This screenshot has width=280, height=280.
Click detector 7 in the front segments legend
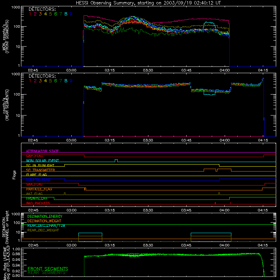tap(61, 14)
